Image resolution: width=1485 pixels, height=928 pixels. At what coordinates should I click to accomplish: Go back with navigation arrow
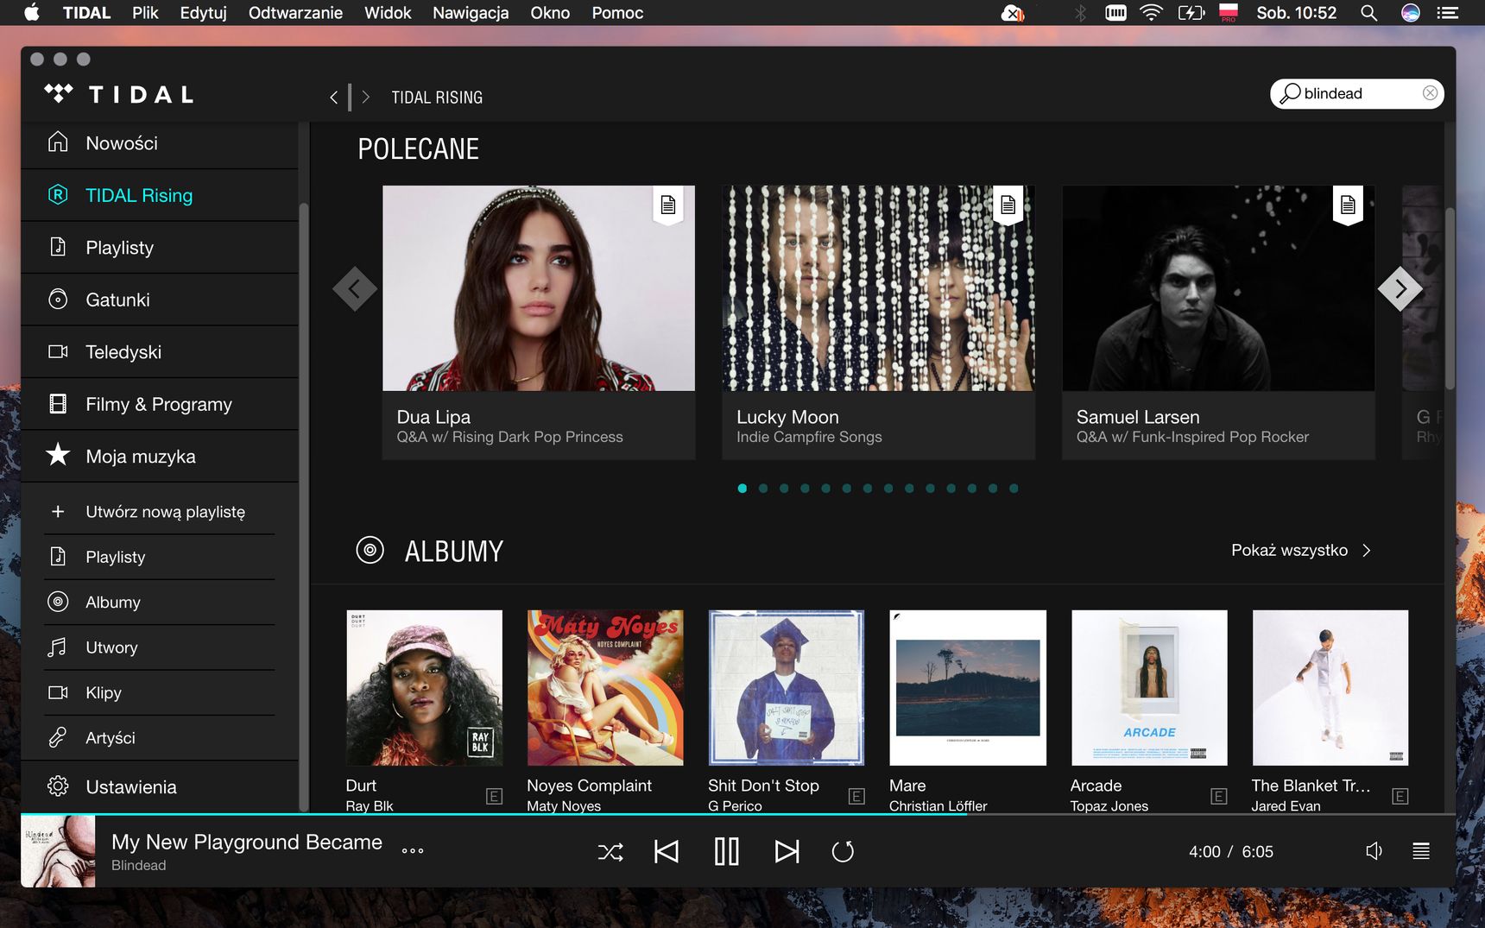click(x=333, y=98)
